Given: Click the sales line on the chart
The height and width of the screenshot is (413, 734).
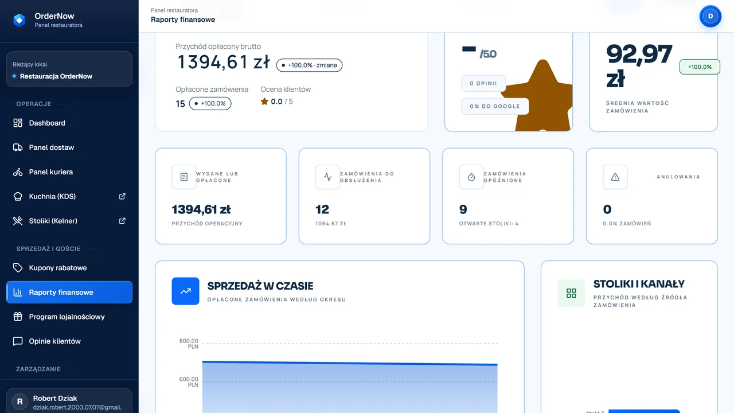Looking at the screenshot, I should pos(350,364).
